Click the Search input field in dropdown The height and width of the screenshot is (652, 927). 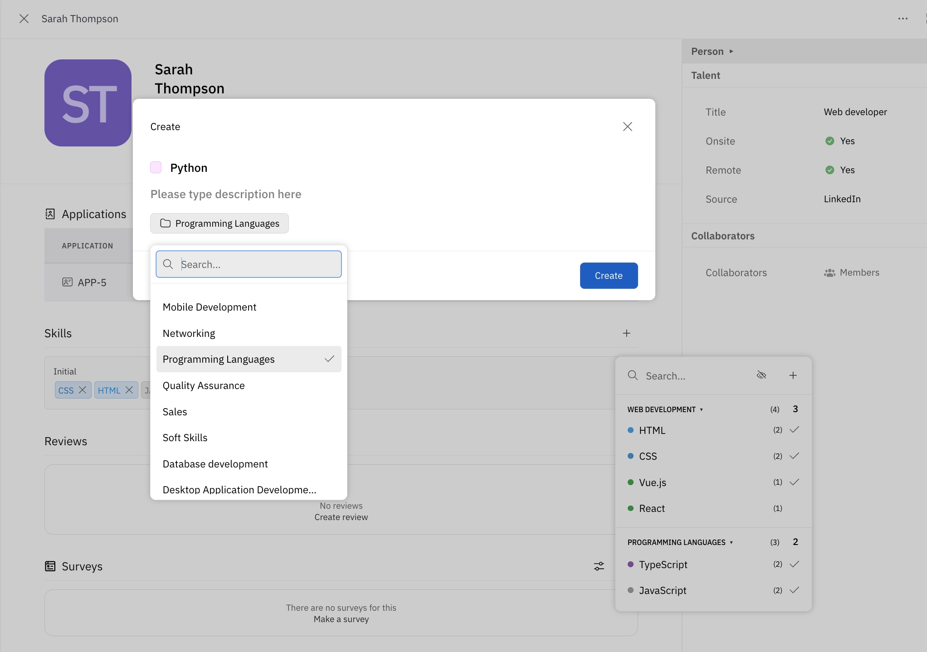coord(249,264)
